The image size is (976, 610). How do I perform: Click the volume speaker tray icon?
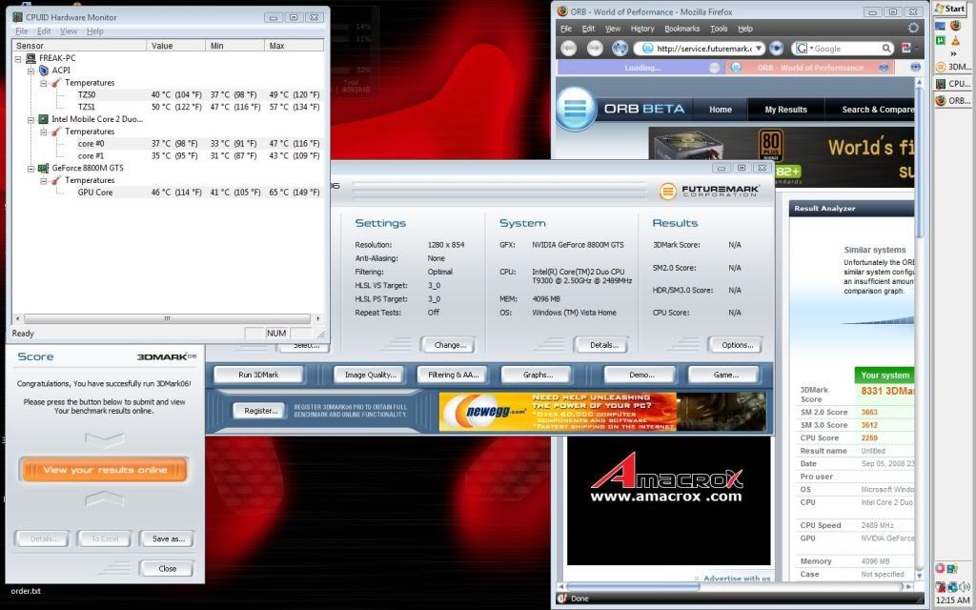point(965,586)
